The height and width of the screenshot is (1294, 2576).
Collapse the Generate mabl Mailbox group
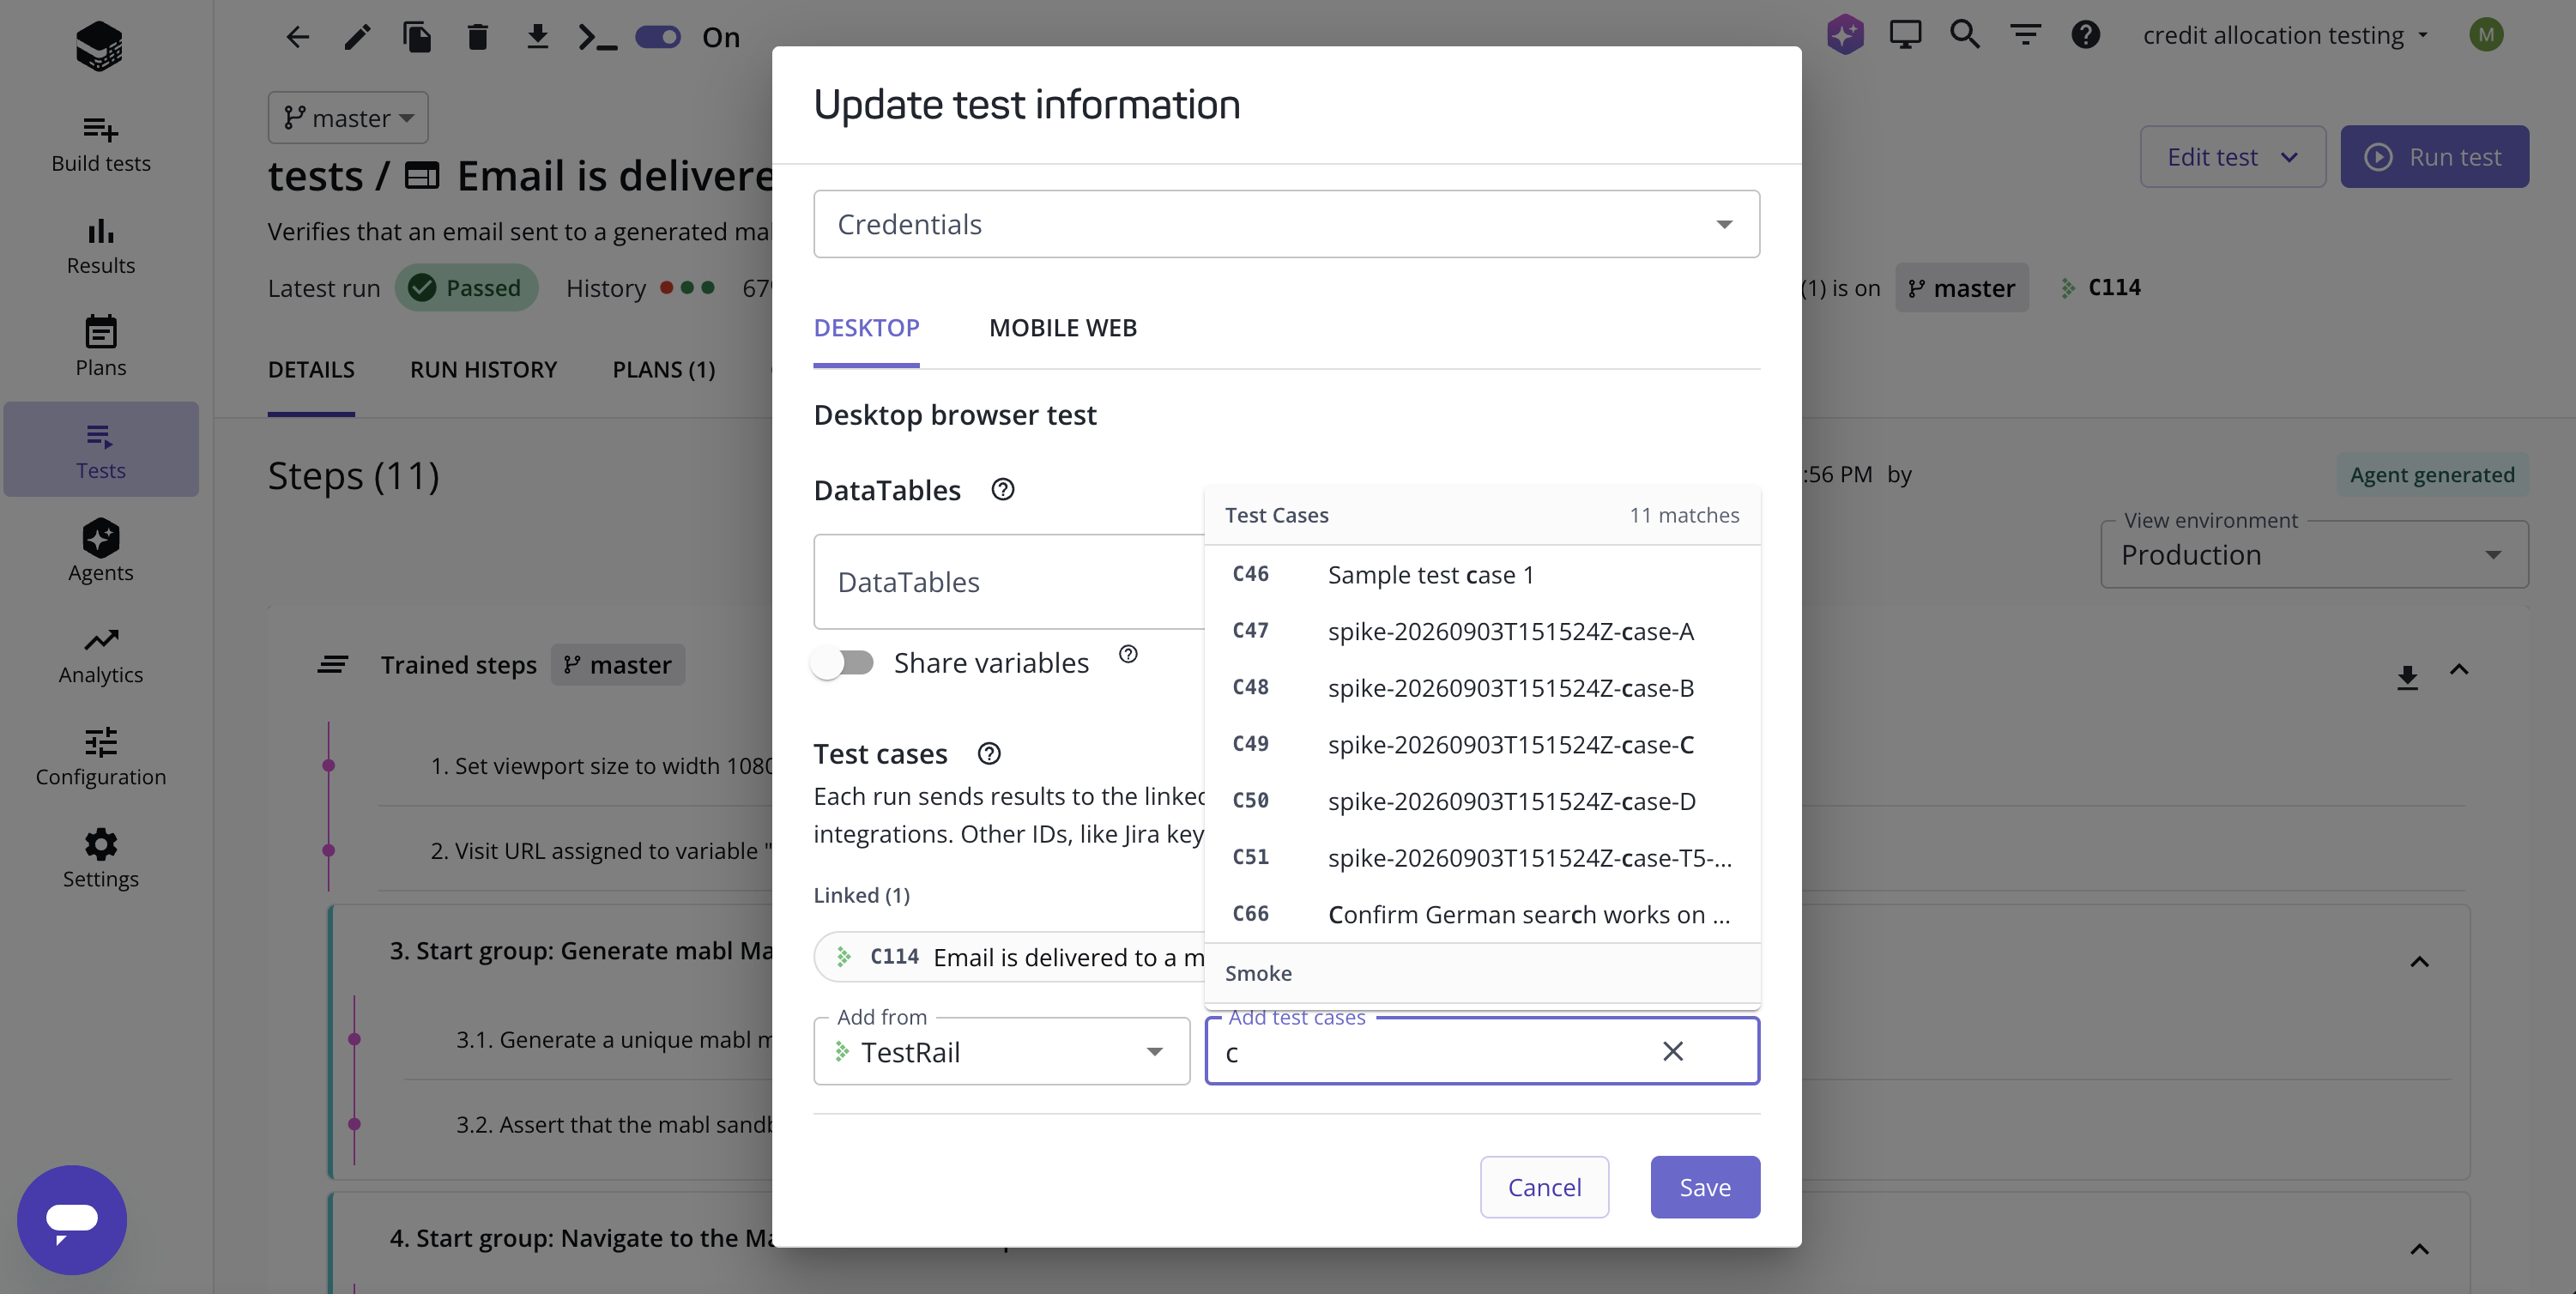[x=2419, y=961]
